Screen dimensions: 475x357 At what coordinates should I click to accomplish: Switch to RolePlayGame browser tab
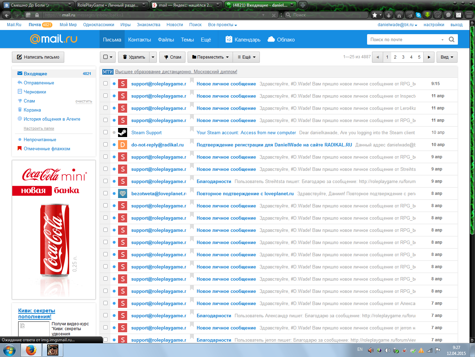point(112,5)
